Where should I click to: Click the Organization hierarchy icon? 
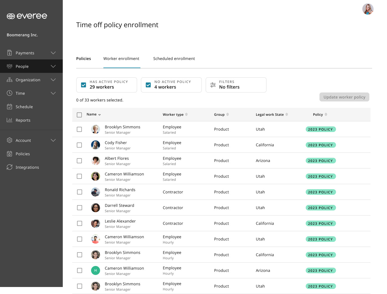tap(10, 80)
